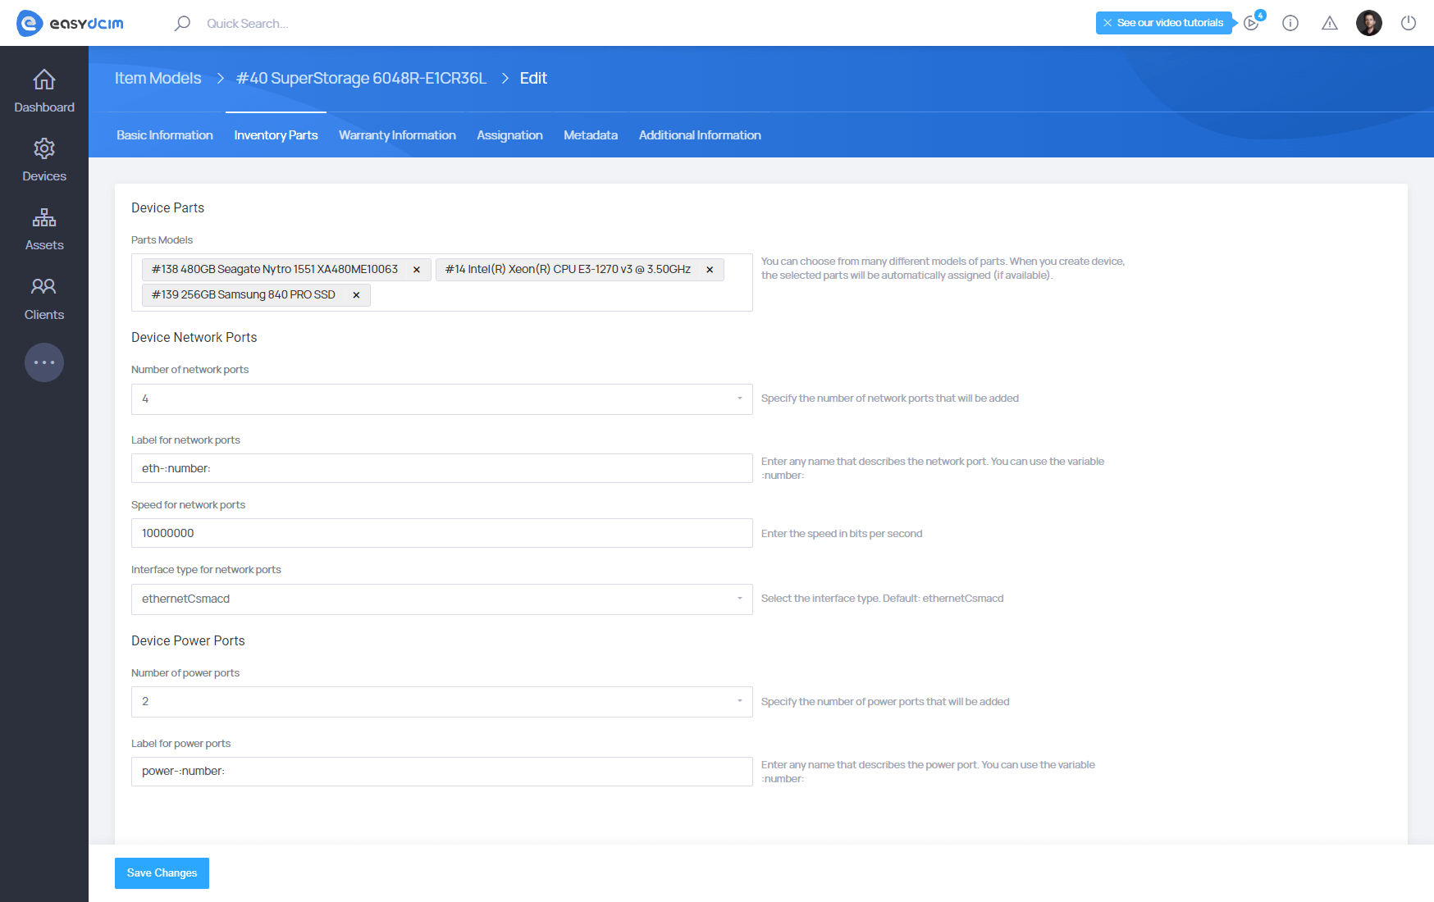Expand more sidebar options (three dots)
The width and height of the screenshot is (1434, 902).
pyautogui.click(x=44, y=362)
